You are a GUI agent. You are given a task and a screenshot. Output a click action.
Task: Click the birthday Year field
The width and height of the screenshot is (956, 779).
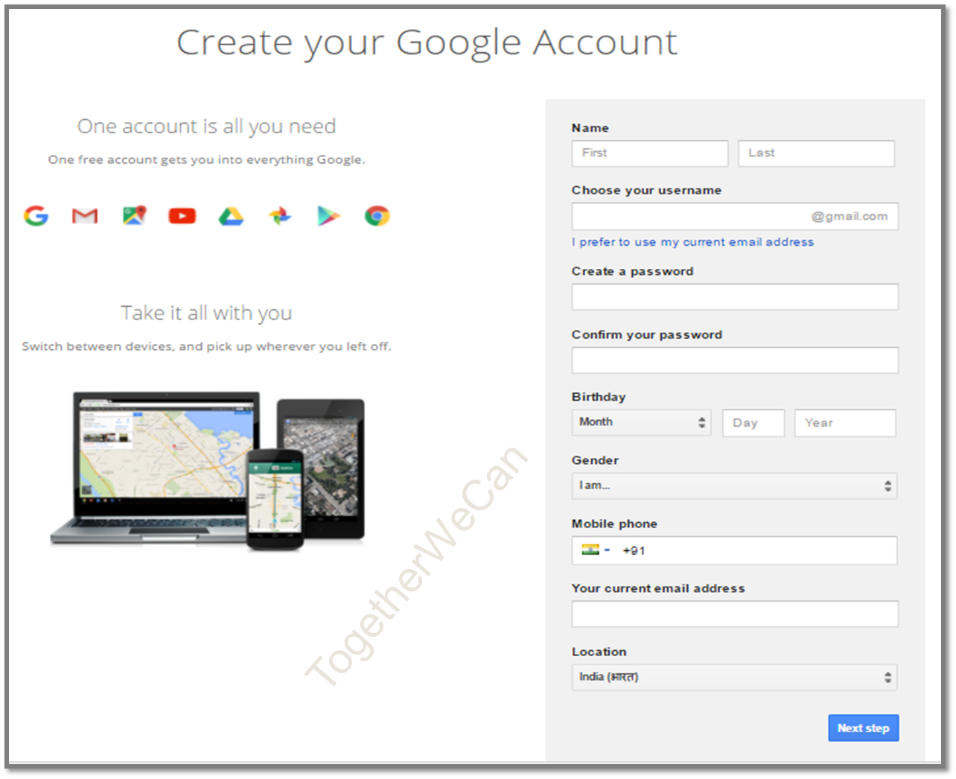click(845, 423)
